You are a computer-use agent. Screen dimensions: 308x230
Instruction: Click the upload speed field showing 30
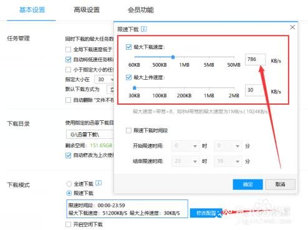click(x=255, y=90)
